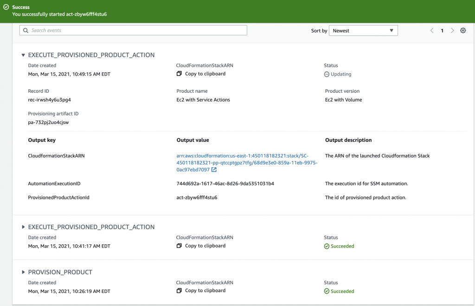
Task: Copy CloudFormationStackARN in the first Updating event
Action: point(179,74)
